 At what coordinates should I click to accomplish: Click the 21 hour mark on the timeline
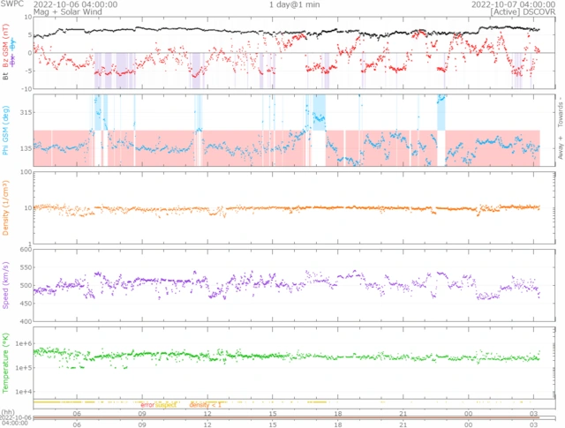(x=403, y=413)
